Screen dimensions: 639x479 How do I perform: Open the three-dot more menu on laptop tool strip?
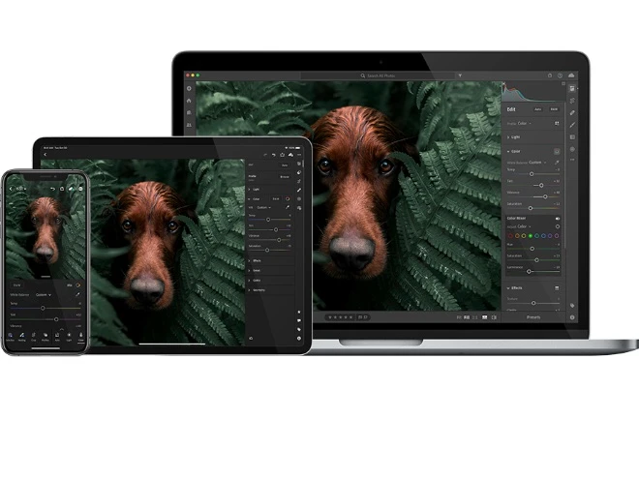[x=572, y=160]
